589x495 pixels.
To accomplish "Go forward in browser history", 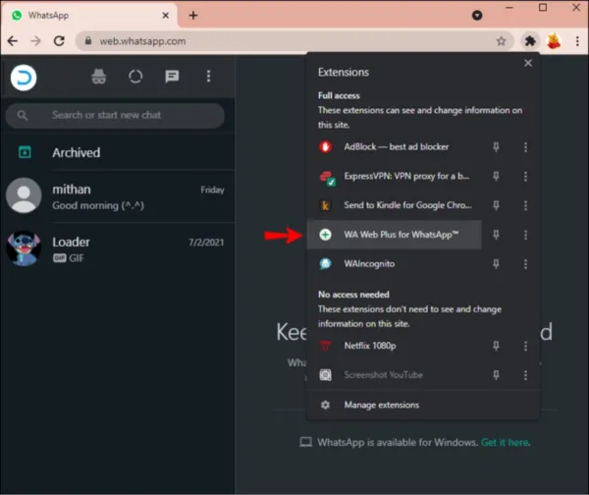I will (35, 41).
